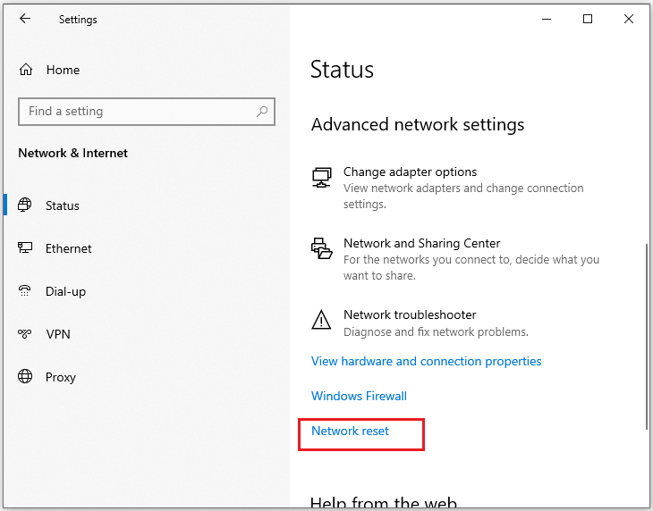The width and height of the screenshot is (653, 511).
Task: Select the Proxy globe icon
Action: (x=25, y=376)
